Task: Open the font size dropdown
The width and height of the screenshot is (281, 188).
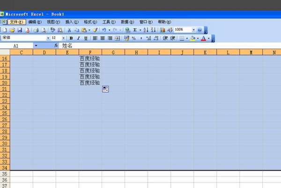Action: click(64, 38)
